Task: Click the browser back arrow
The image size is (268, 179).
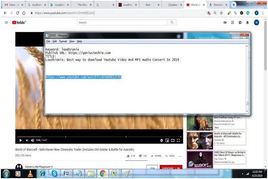Action: [5, 13]
